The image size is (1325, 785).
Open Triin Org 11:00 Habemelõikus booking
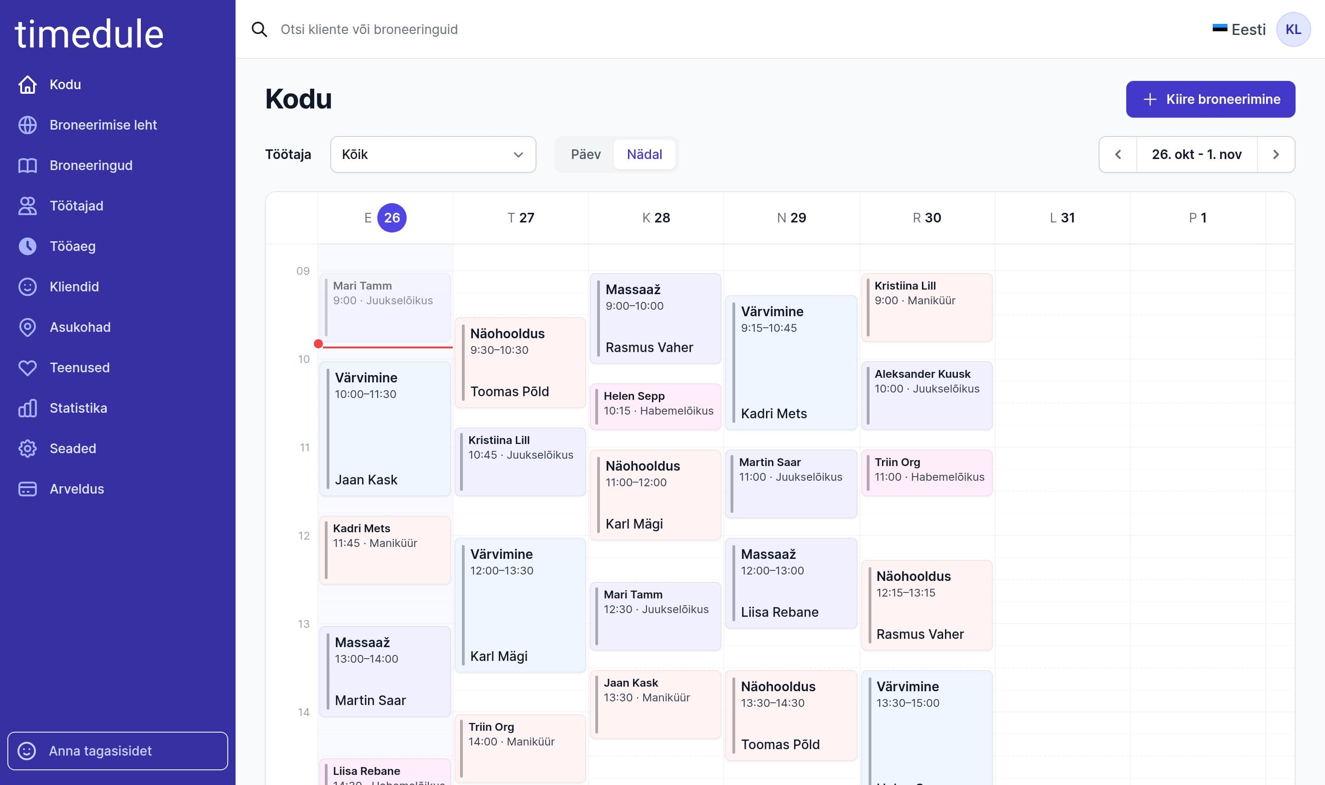[x=927, y=472]
